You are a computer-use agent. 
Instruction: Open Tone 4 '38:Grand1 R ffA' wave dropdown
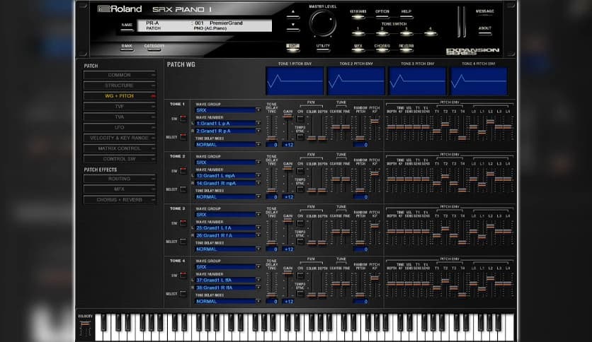pyautogui.click(x=227, y=288)
